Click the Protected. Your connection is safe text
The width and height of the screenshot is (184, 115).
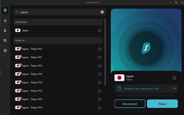pyautogui.click(x=141, y=89)
